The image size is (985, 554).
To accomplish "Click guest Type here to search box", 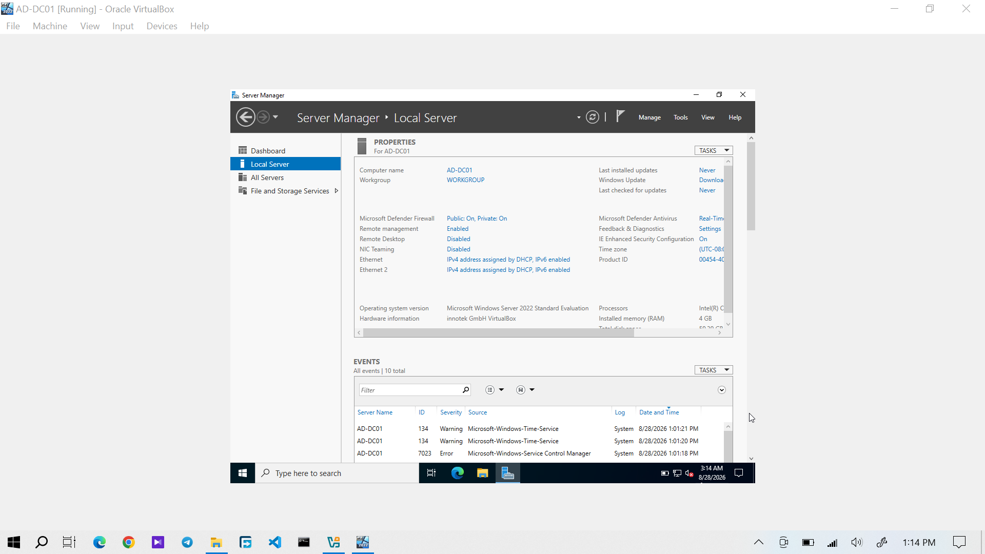I will [337, 473].
